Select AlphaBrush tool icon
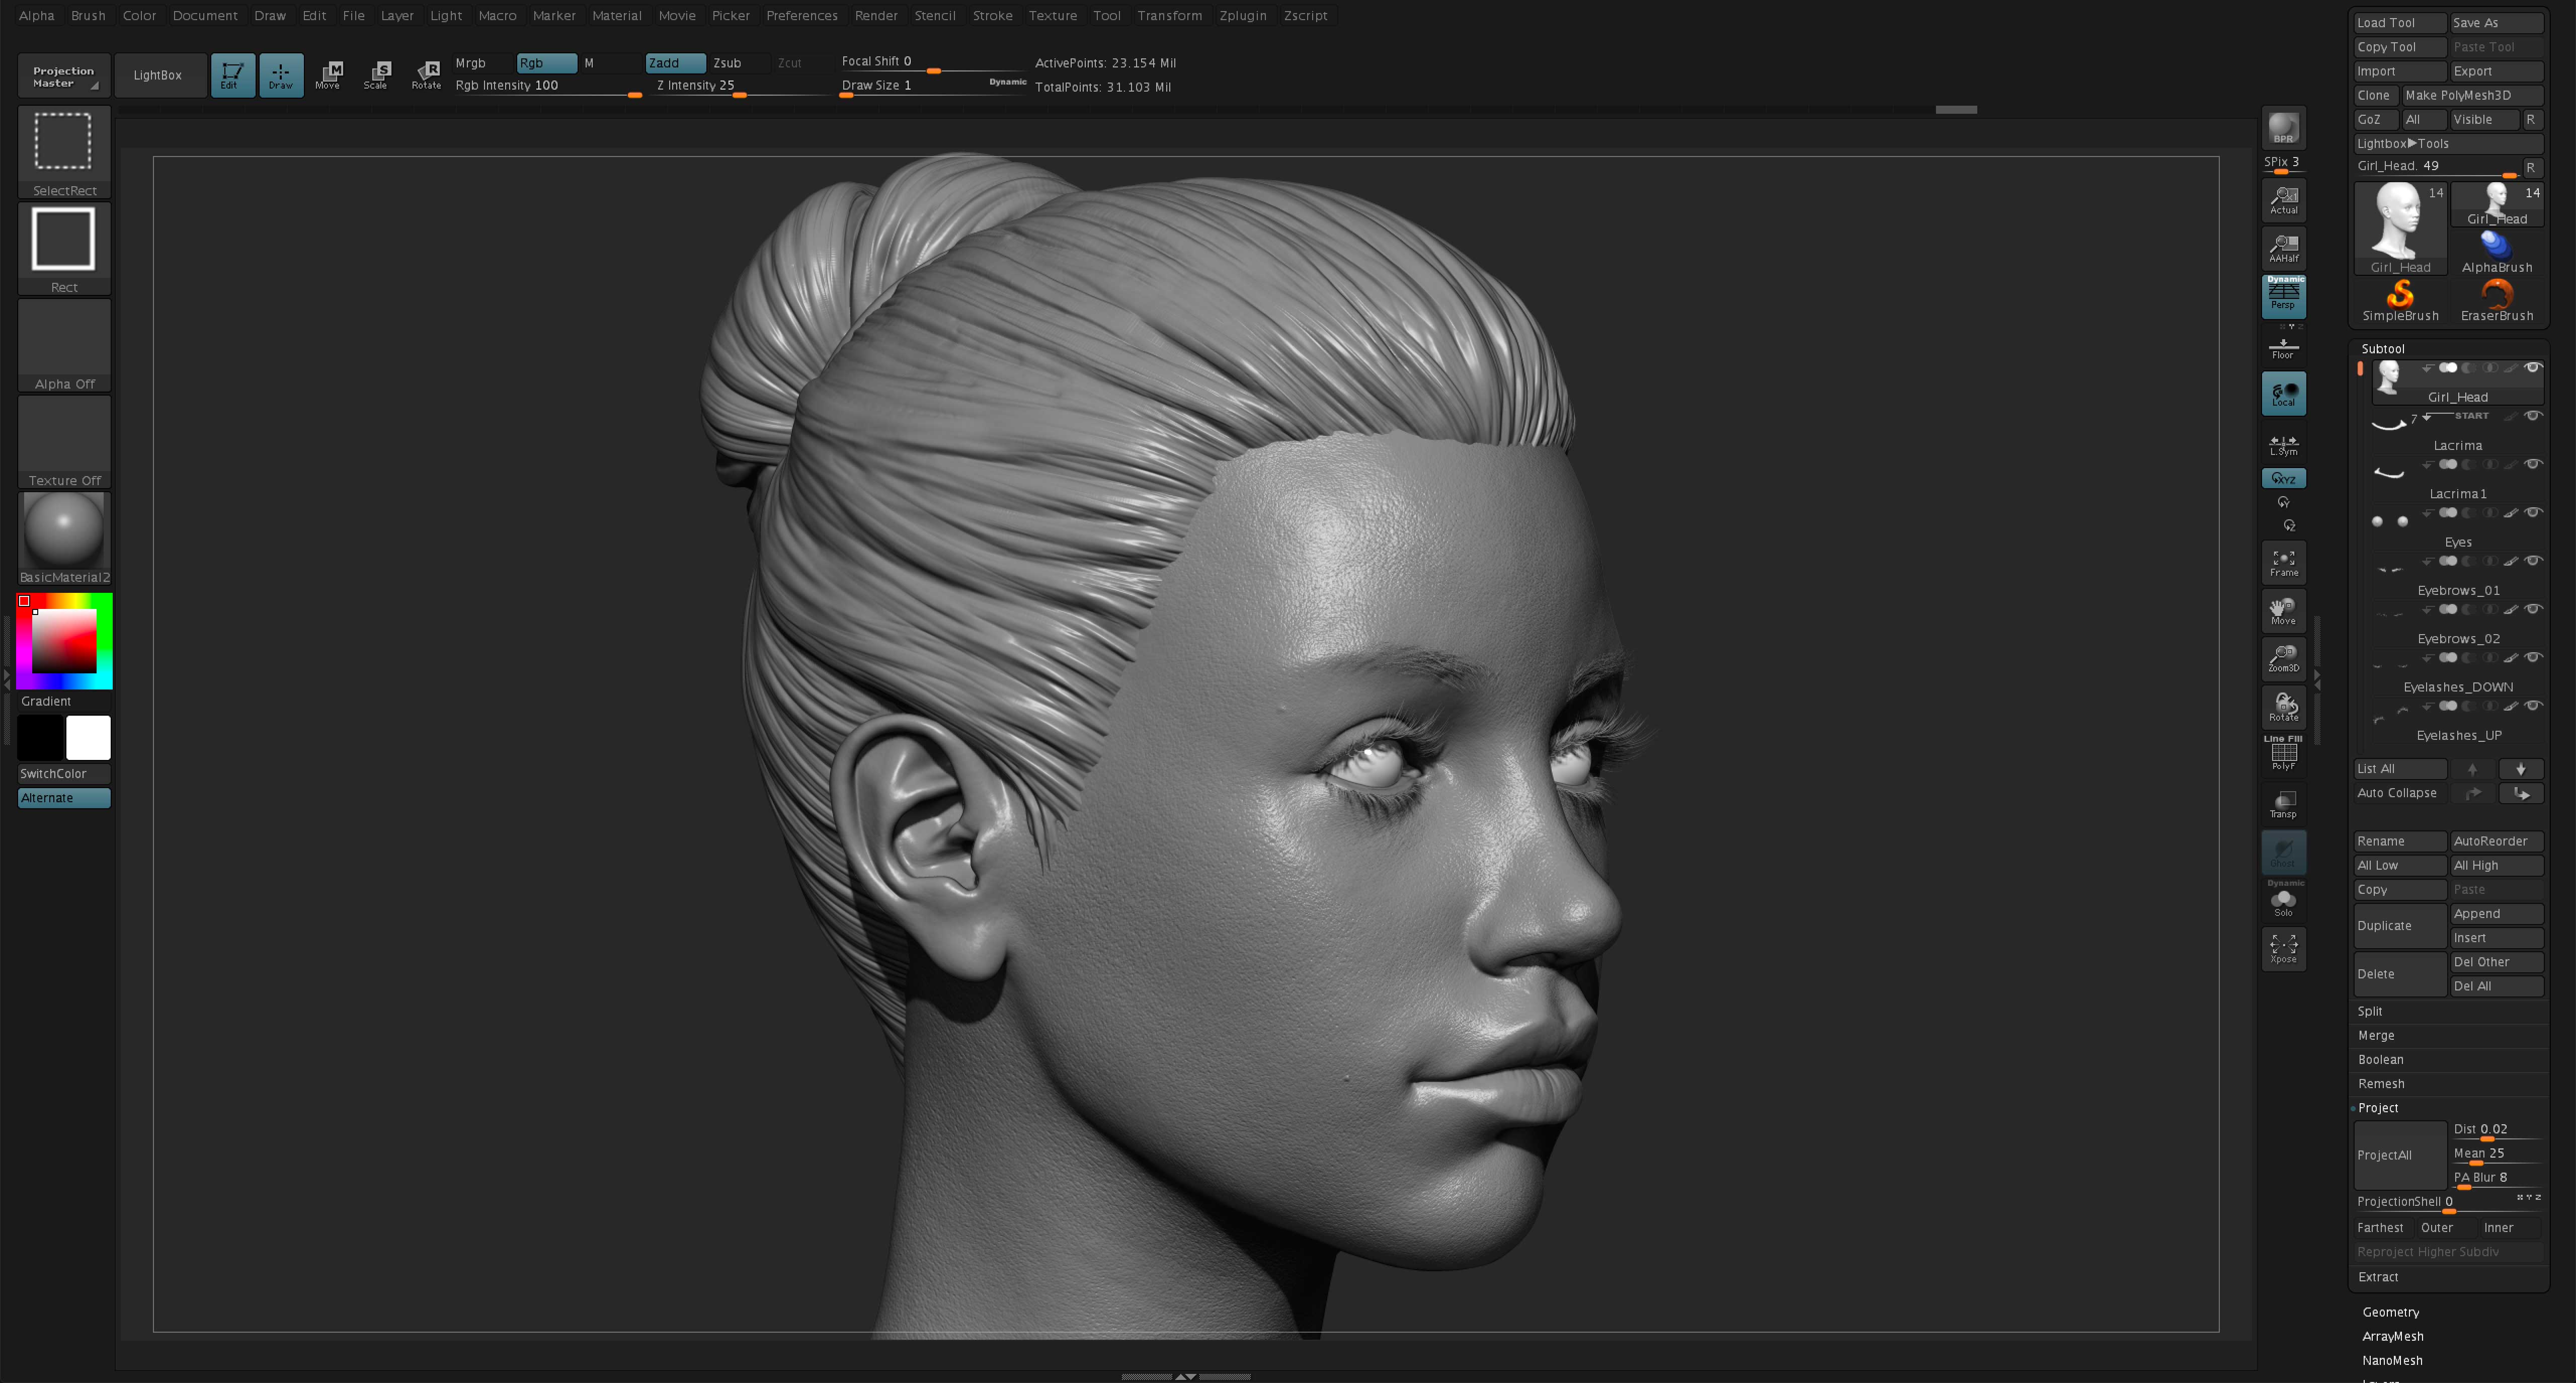This screenshot has width=2576, height=1383. pos(2497,251)
